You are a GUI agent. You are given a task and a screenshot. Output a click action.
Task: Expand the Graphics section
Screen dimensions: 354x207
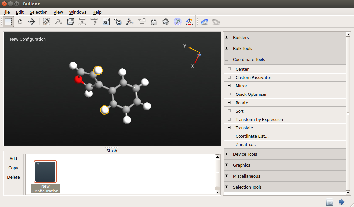click(226, 165)
